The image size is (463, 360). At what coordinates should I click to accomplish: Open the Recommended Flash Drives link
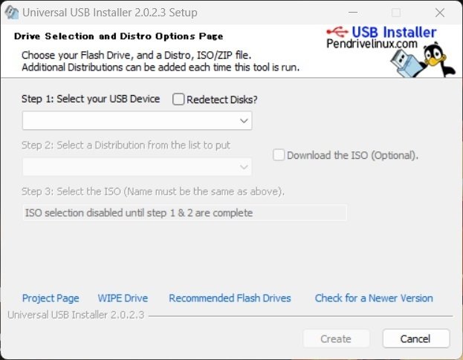tap(230, 298)
